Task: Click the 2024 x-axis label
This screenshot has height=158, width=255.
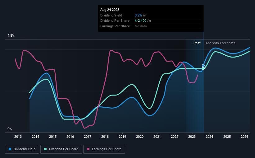Action: coord(209,137)
